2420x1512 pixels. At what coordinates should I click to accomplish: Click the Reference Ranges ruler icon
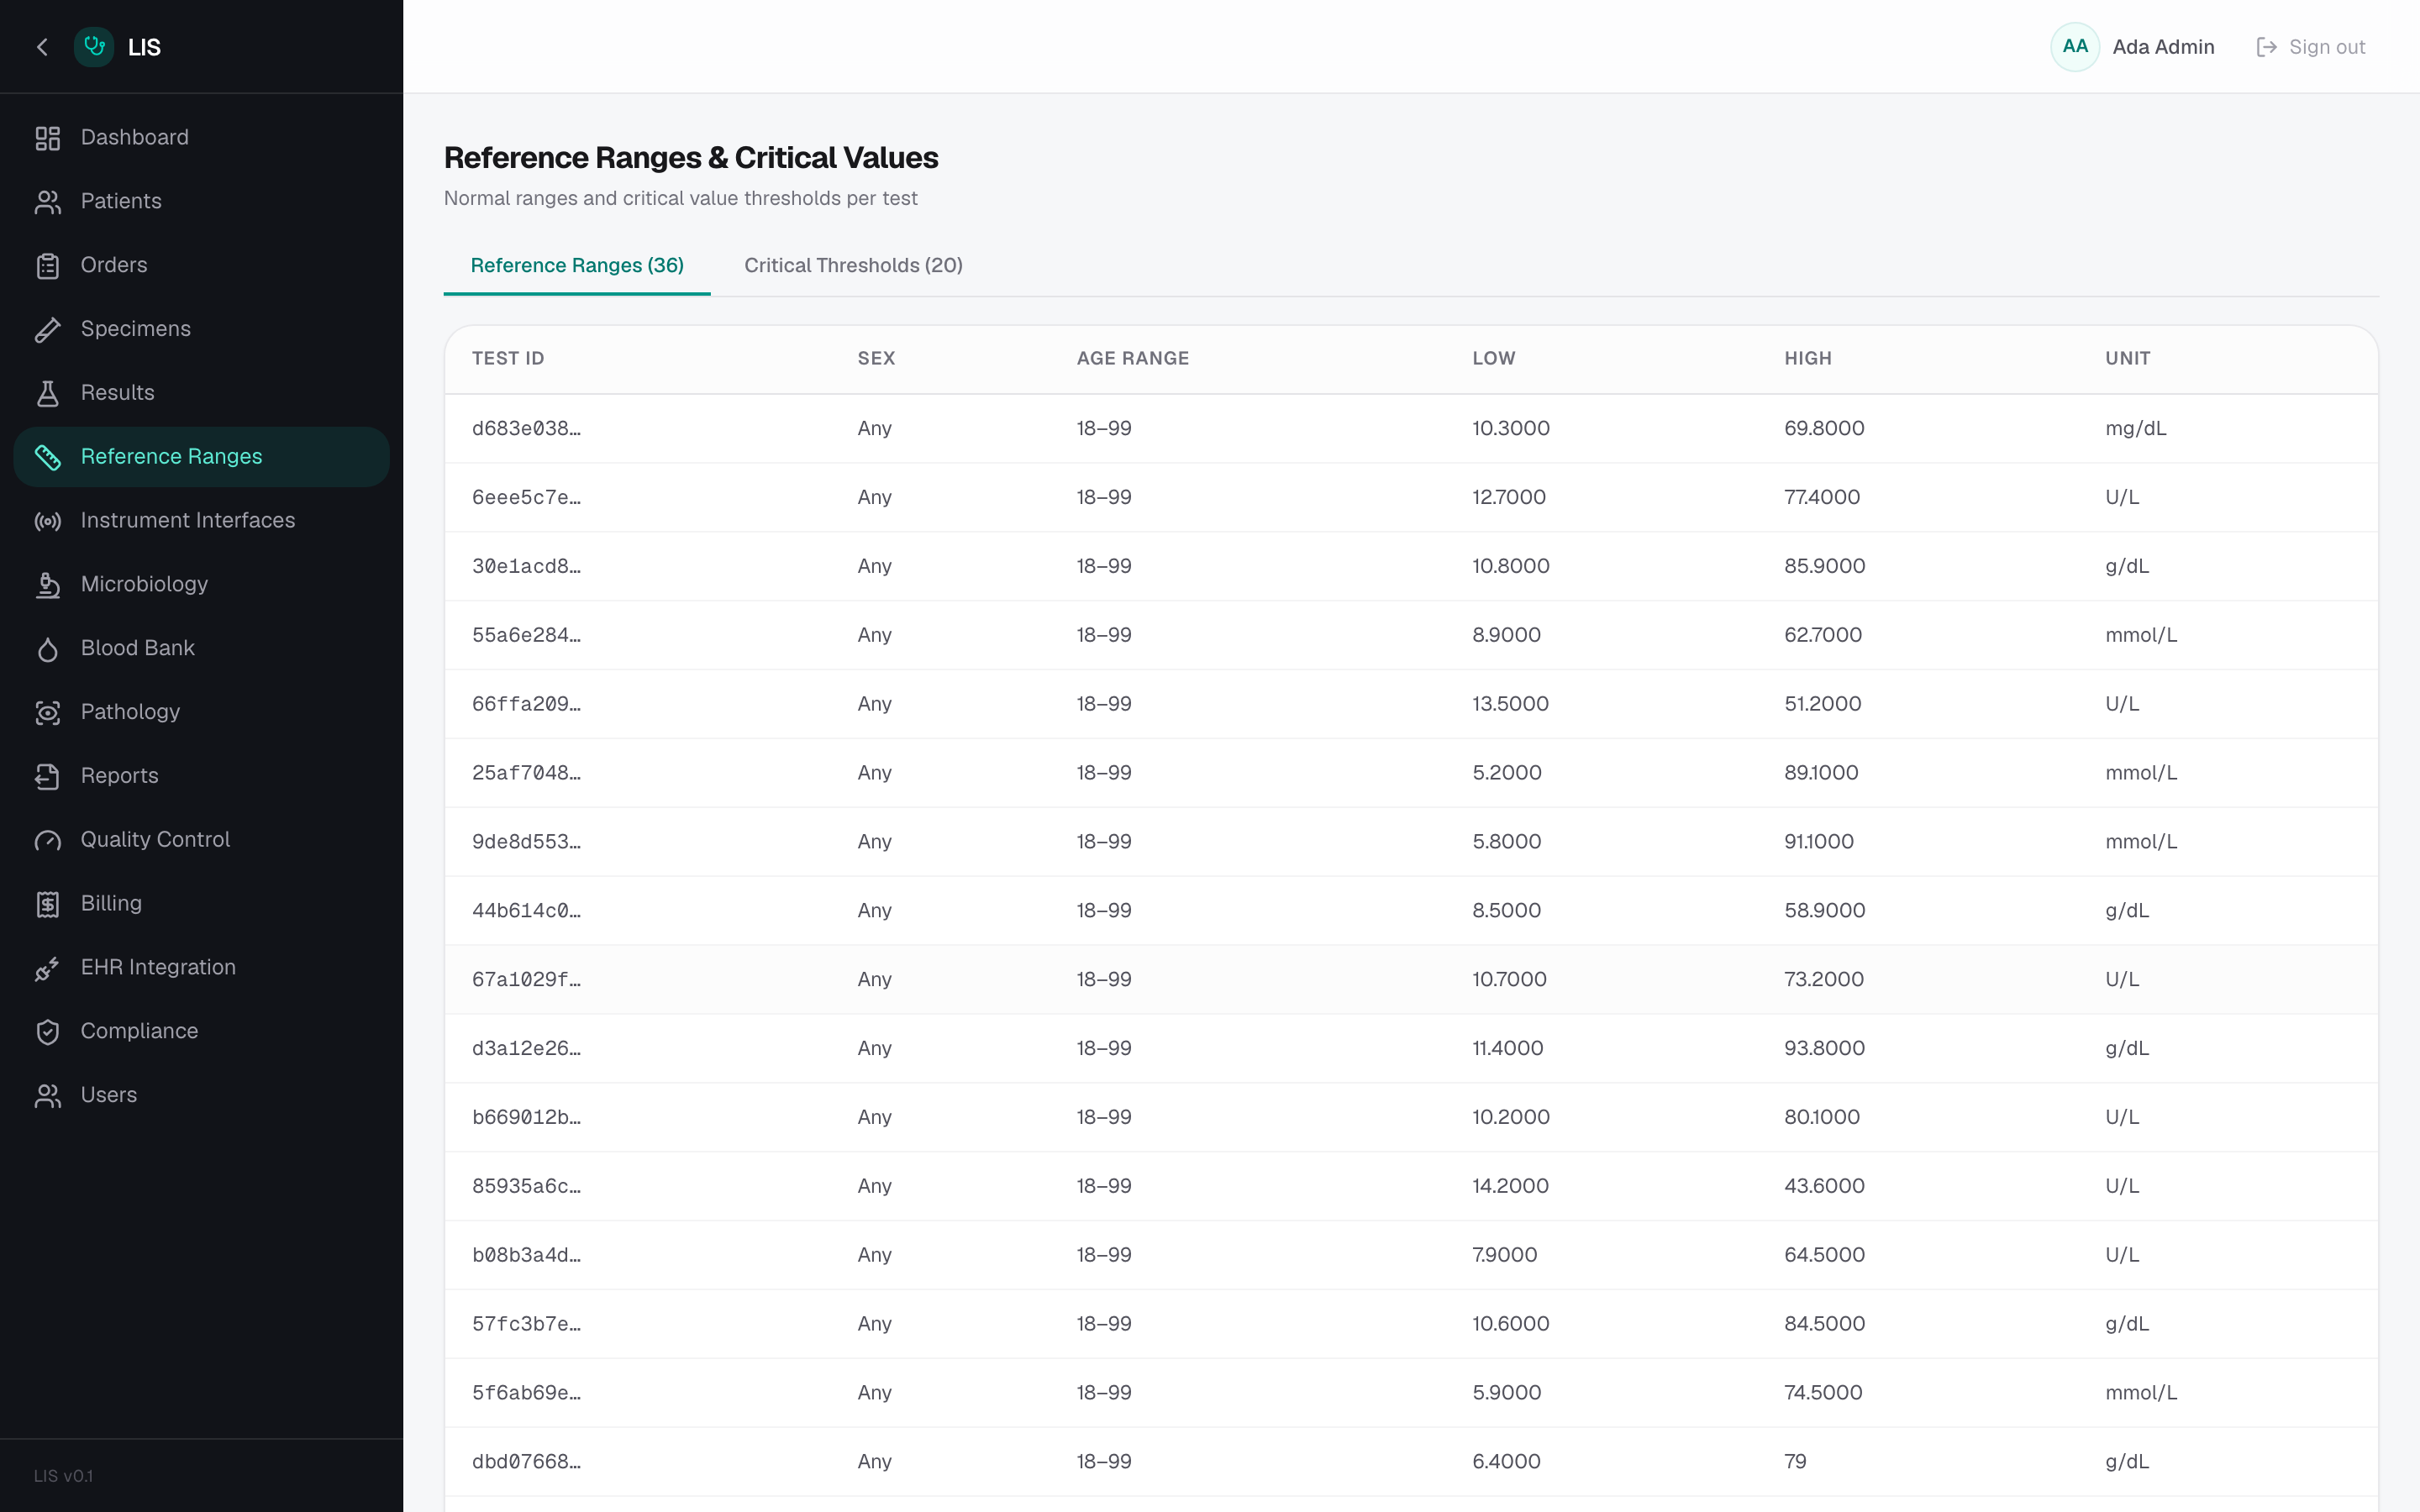pos(48,457)
